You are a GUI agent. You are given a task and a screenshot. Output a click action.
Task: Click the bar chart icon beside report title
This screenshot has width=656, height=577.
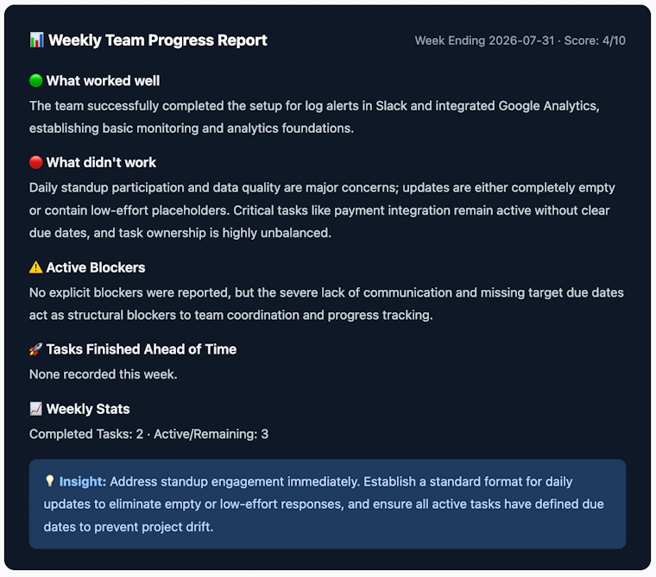coord(36,41)
